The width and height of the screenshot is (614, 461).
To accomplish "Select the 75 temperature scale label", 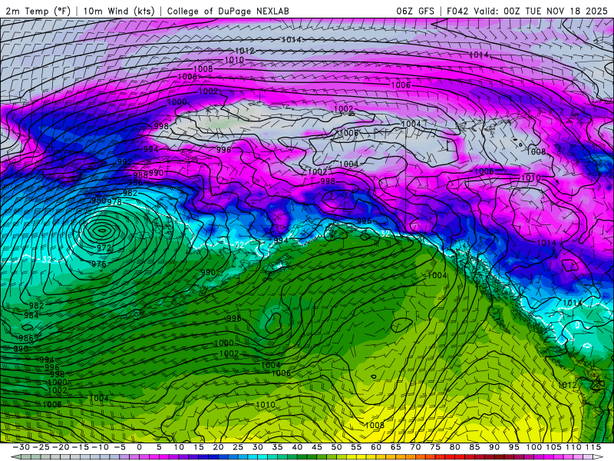I will (x=434, y=447).
